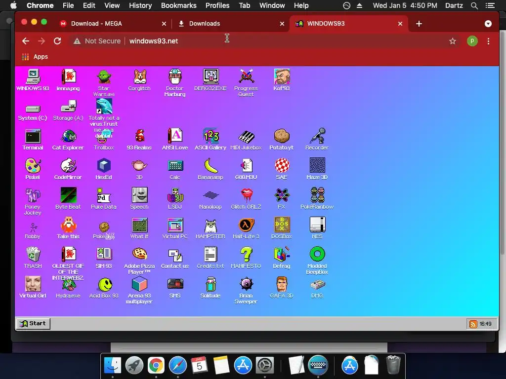
Task: Launch the Bananamp banana icon
Action: [211, 169]
